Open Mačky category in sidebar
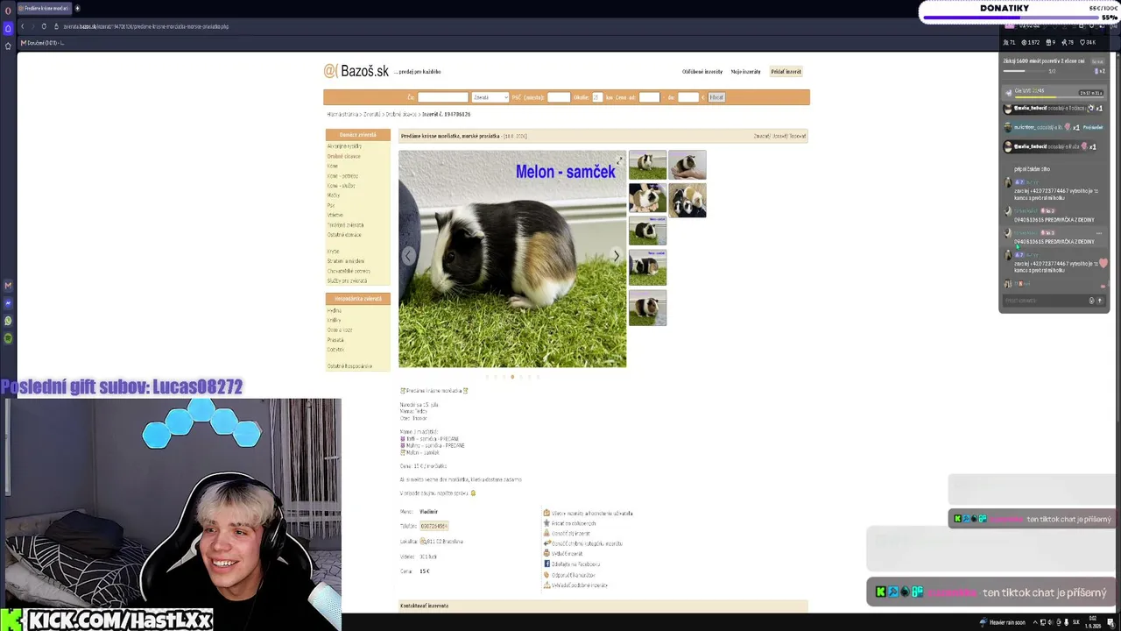 [334, 195]
